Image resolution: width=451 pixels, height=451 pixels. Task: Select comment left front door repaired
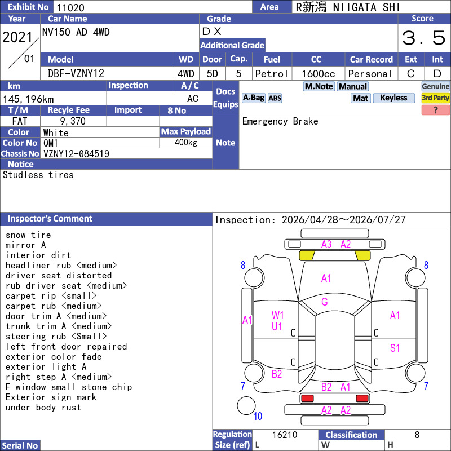pos(66,347)
